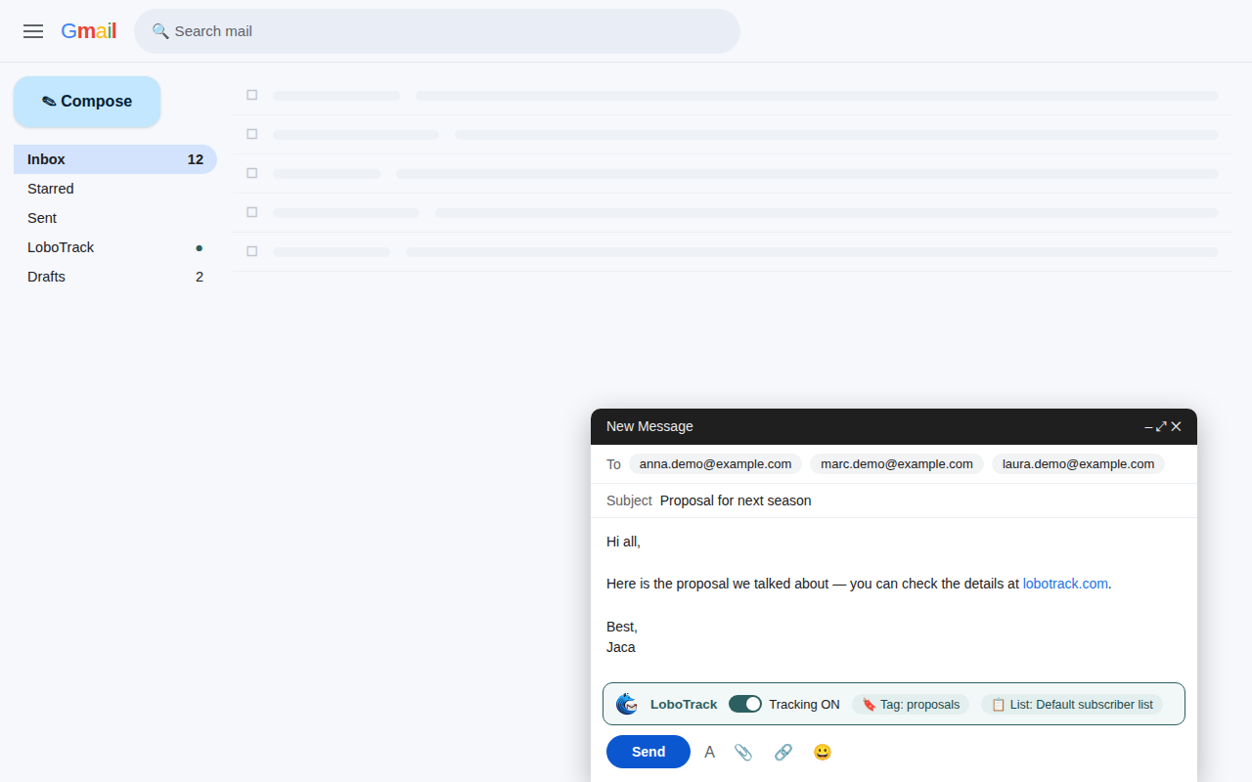Open the List: Default subscriber list chip
The image size is (1252, 782).
tap(1072, 704)
